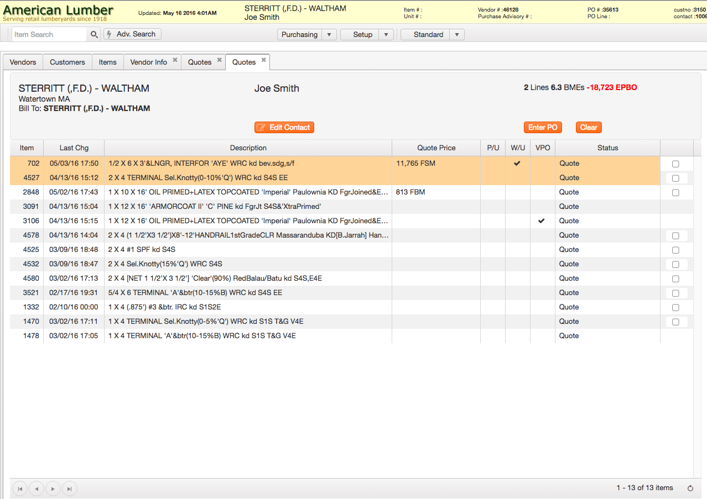Click the Clear button

pos(589,128)
